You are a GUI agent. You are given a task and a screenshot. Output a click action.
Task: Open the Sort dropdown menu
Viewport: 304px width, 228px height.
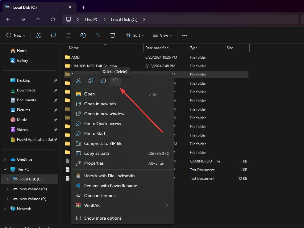coord(135,35)
